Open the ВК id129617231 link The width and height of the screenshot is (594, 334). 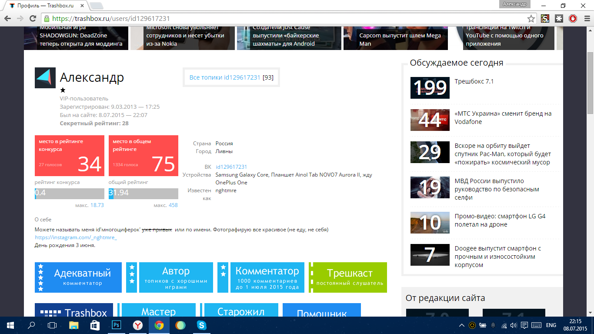coord(231,167)
